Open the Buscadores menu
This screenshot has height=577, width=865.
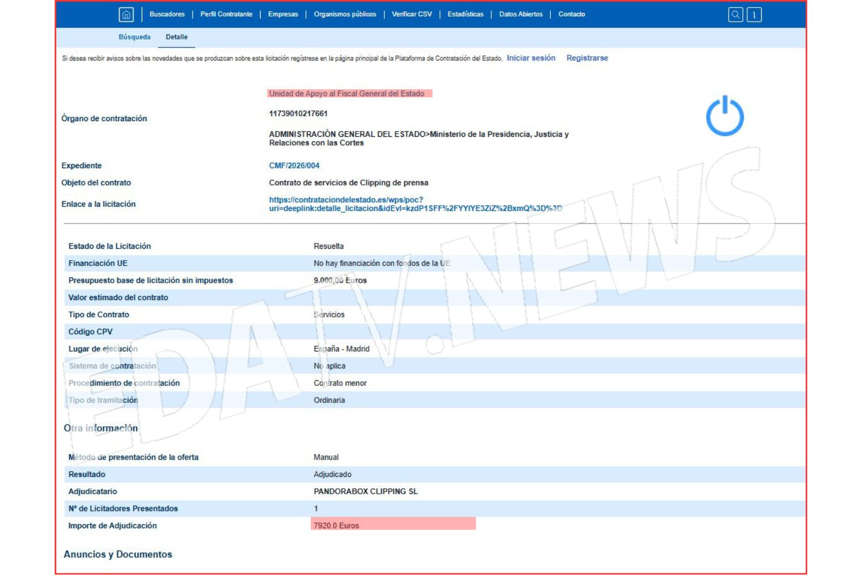[167, 14]
